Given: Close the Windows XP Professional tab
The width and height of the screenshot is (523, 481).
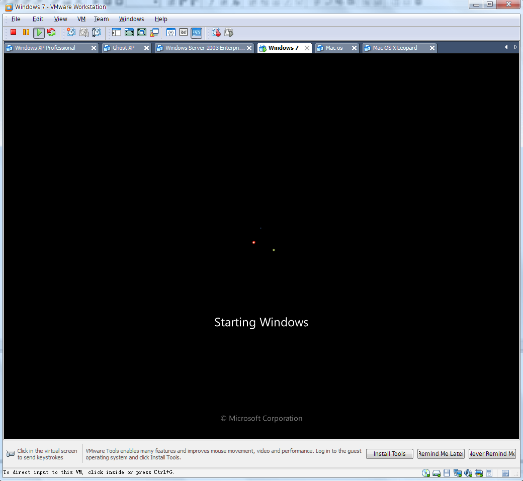Looking at the screenshot, I should tap(94, 48).
